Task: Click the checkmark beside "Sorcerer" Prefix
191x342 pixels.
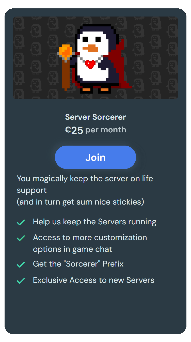Action: tap(21, 265)
